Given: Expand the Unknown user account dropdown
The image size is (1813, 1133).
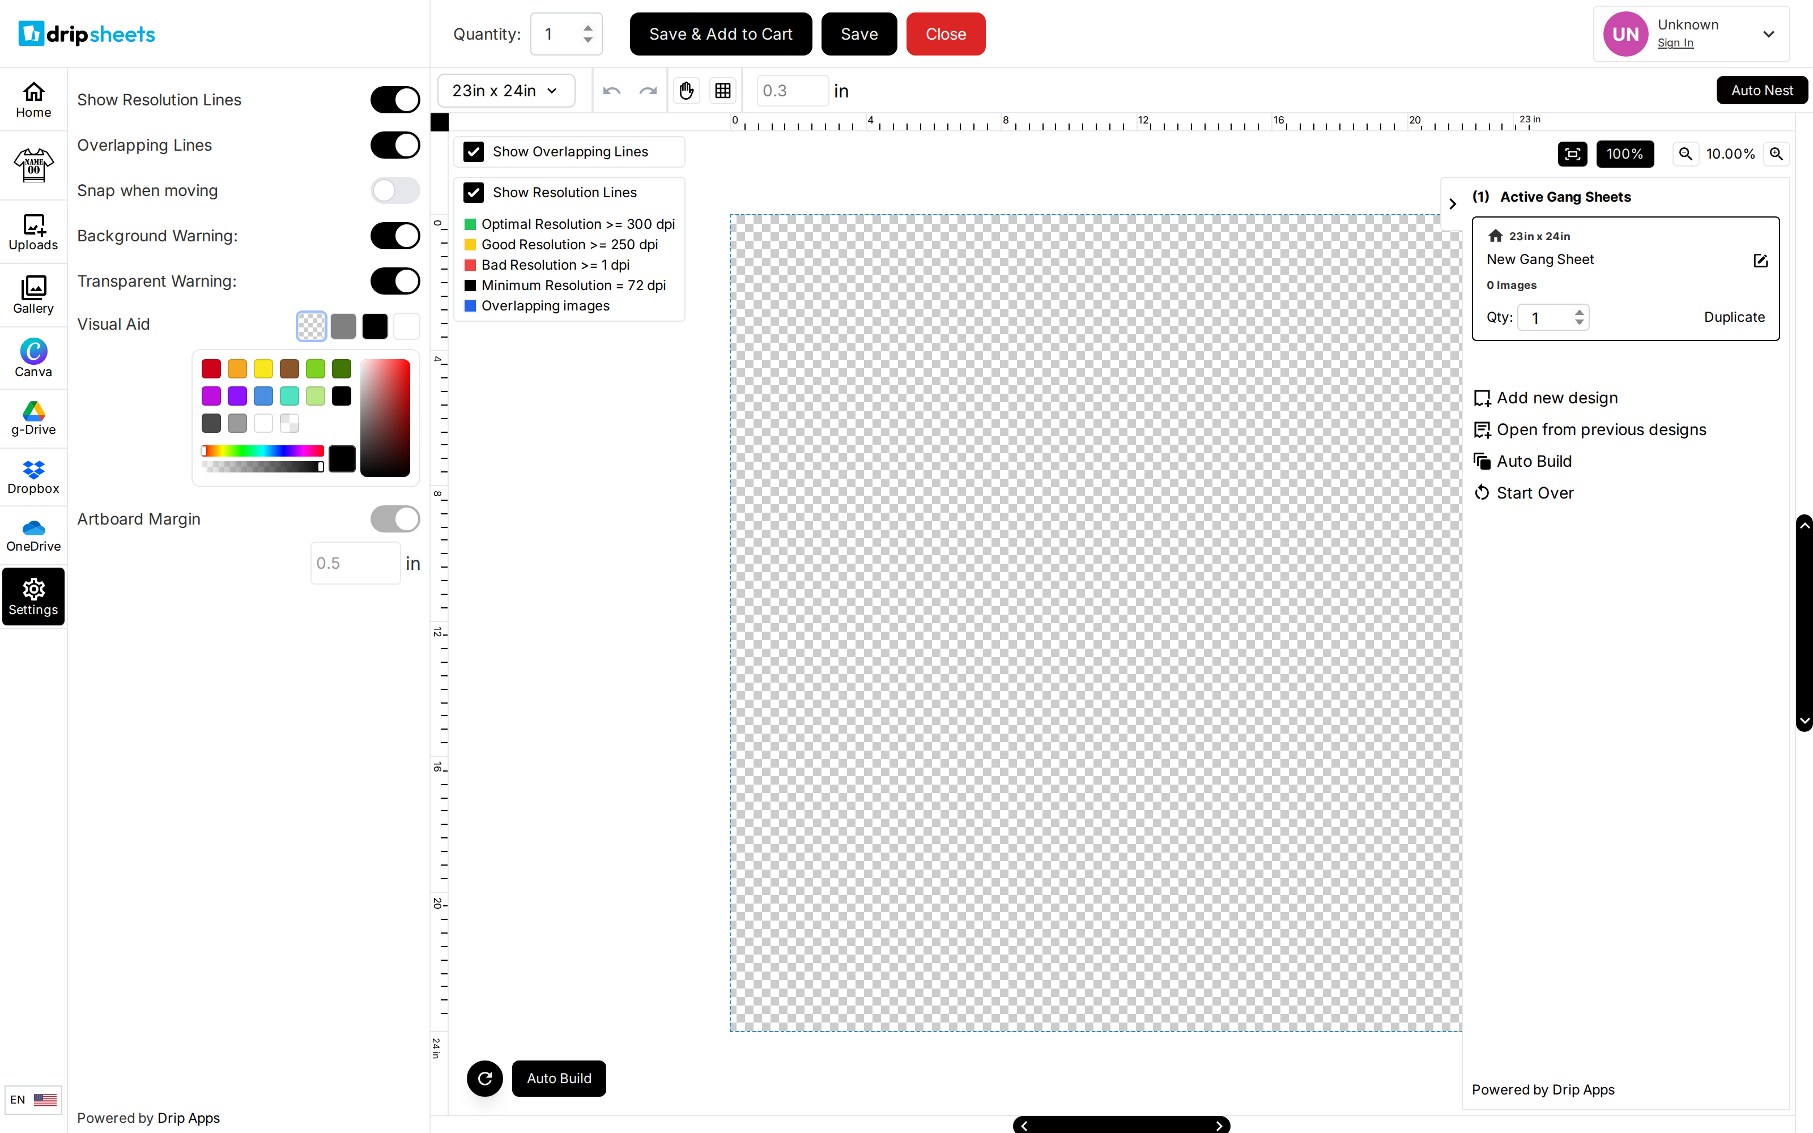Looking at the screenshot, I should [1768, 34].
